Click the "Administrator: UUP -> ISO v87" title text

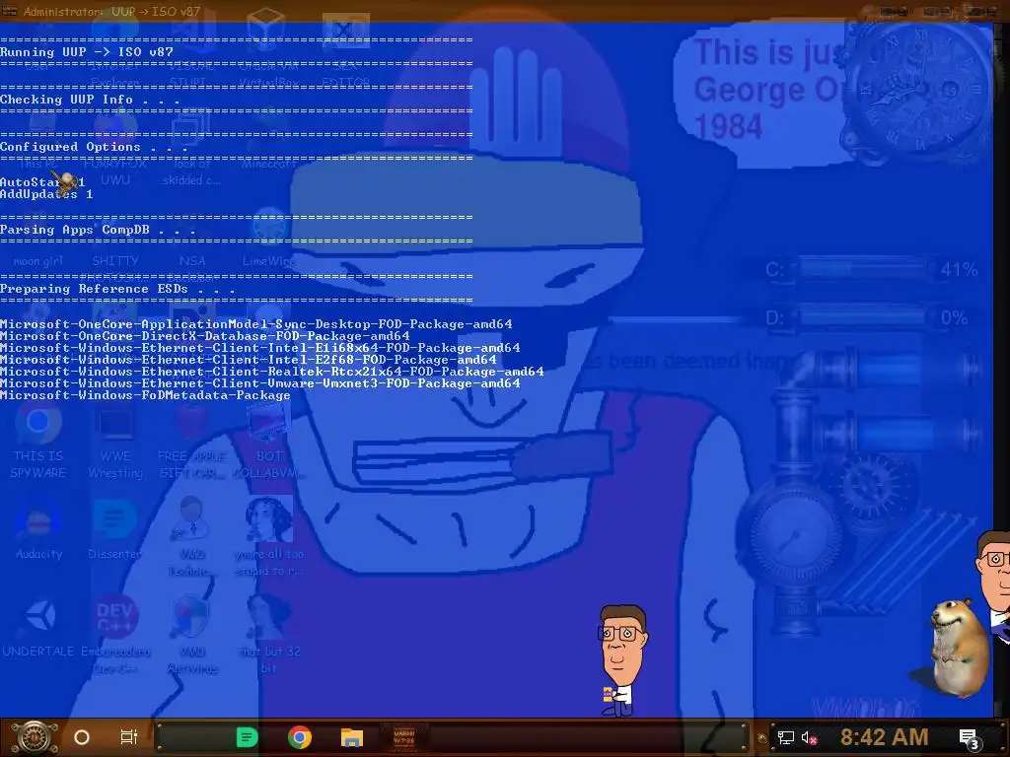[x=111, y=12]
